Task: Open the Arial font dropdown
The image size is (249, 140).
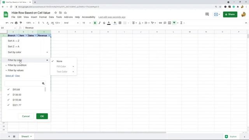Action: click(71, 23)
